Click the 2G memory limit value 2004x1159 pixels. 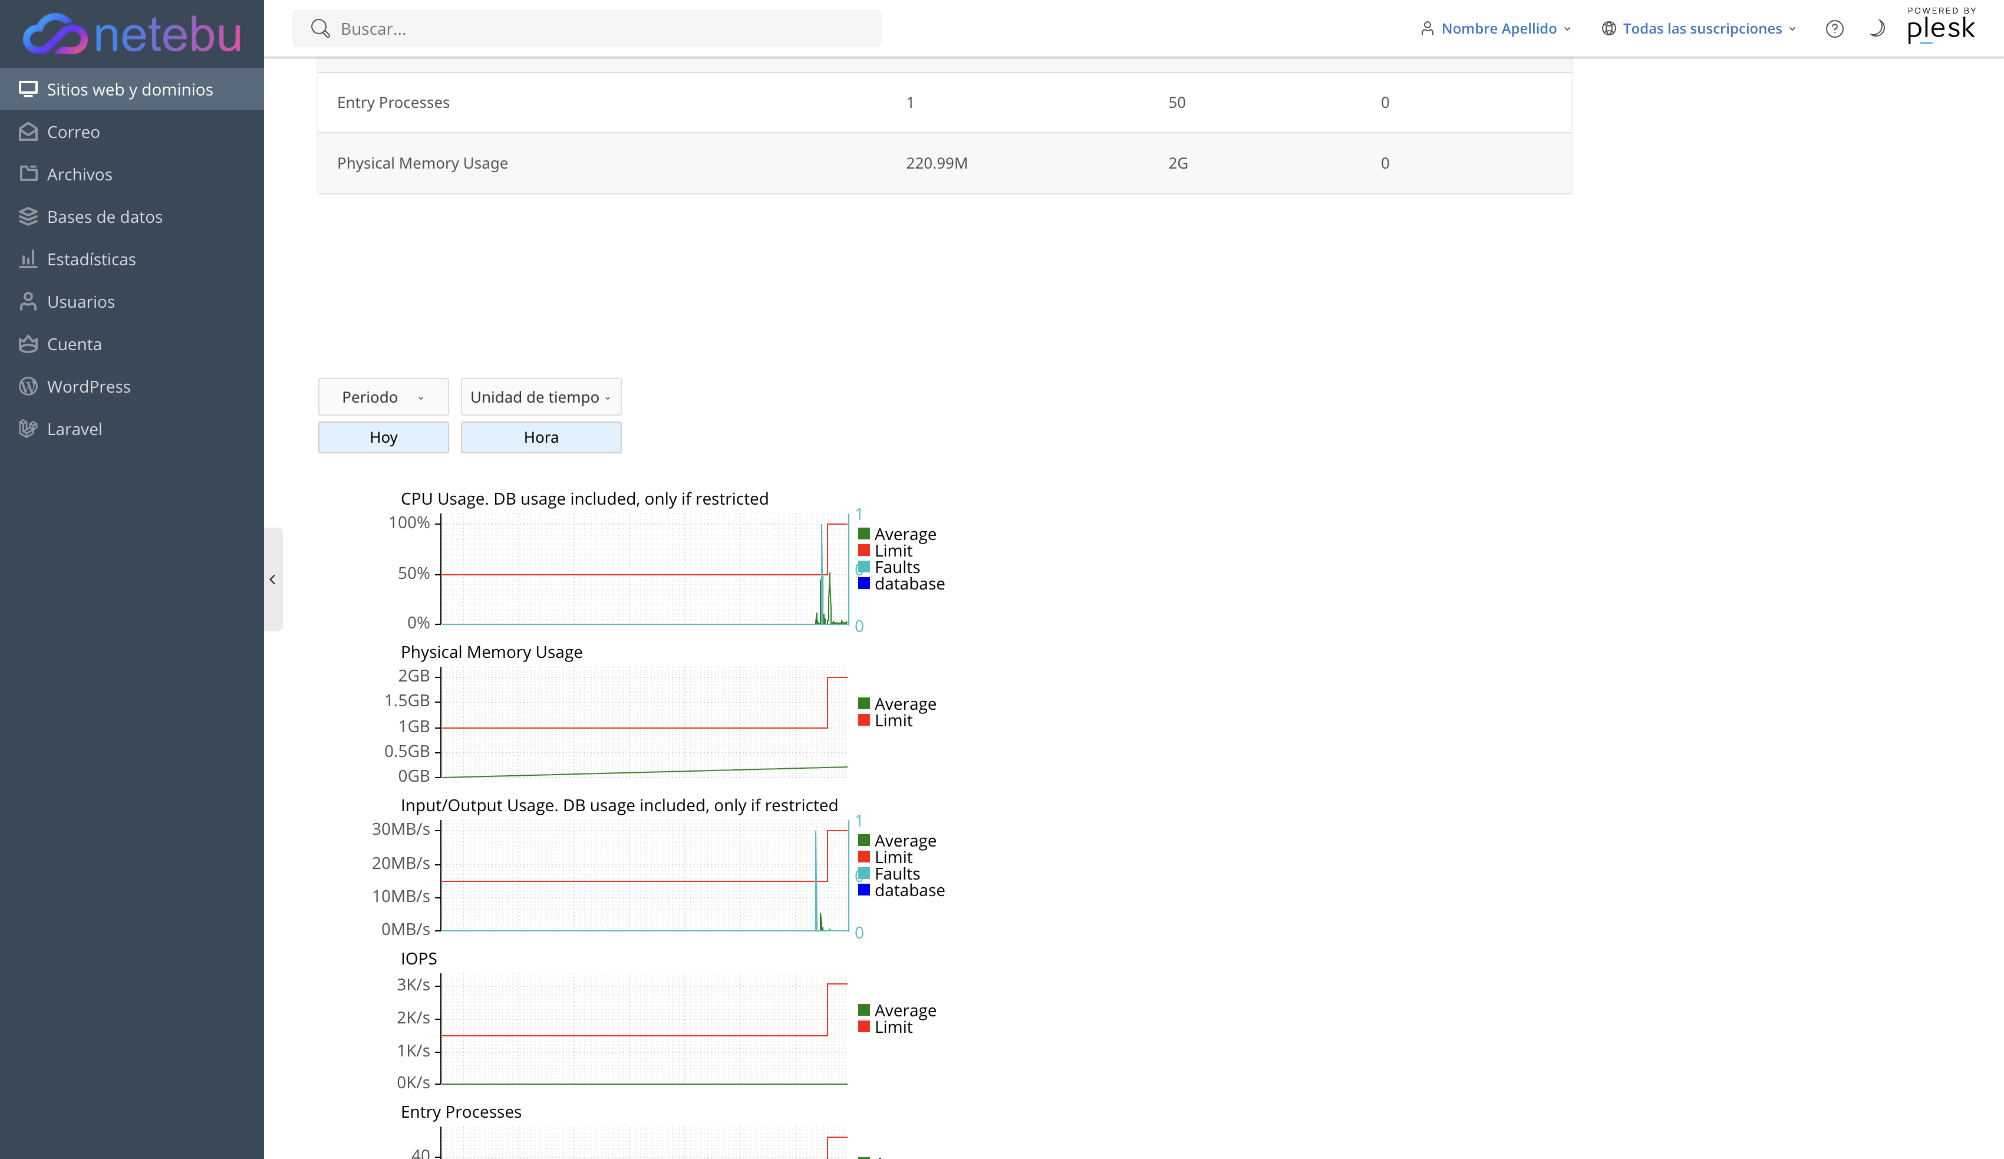pos(1178,163)
